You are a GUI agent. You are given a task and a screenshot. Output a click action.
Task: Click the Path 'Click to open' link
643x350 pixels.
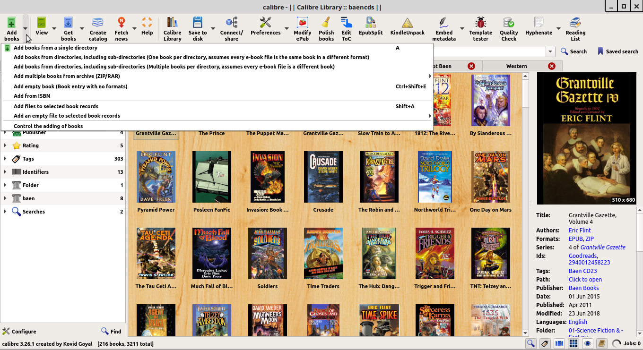[585, 280]
